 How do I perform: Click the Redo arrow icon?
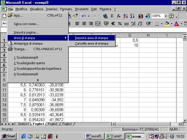94,16
